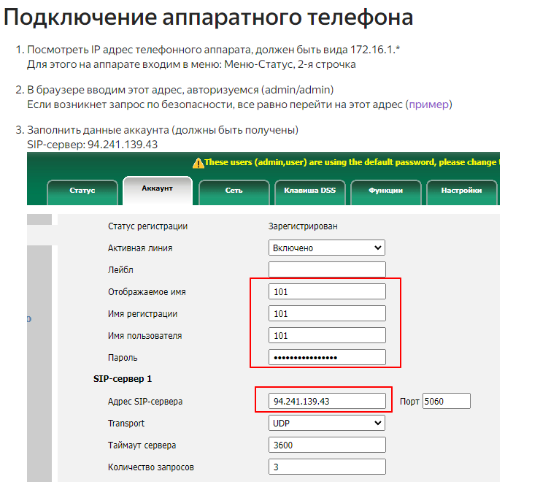Open the Настройки tab
This screenshot has height=490, width=559.
[461, 191]
